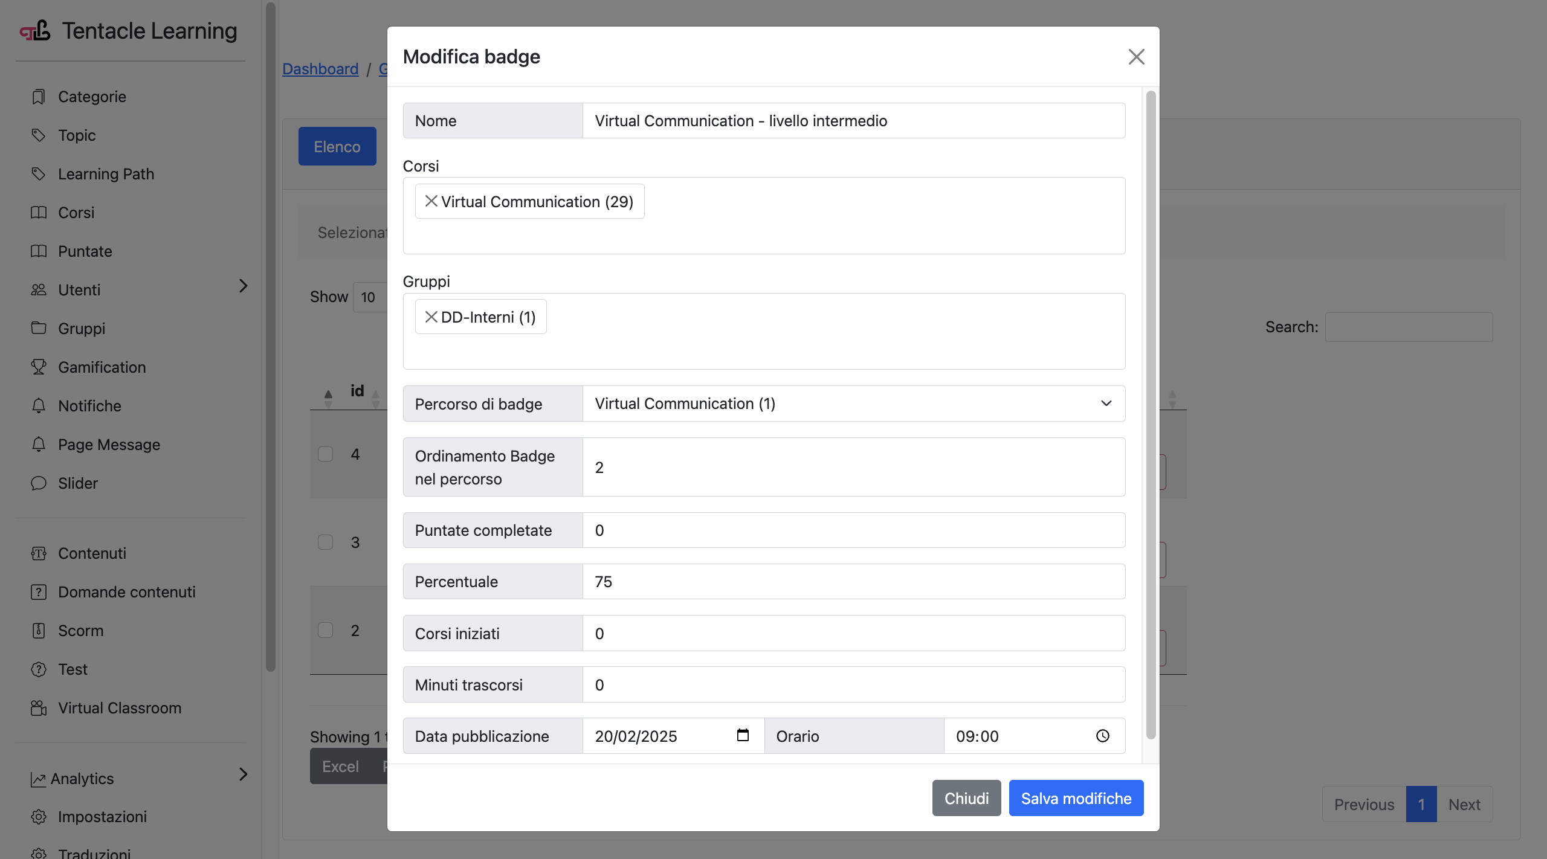Open the Percorso di badge dropdown

click(853, 404)
